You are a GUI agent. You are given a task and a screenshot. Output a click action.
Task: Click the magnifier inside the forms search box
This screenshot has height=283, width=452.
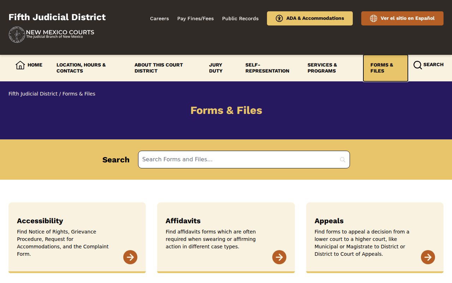pyautogui.click(x=343, y=160)
